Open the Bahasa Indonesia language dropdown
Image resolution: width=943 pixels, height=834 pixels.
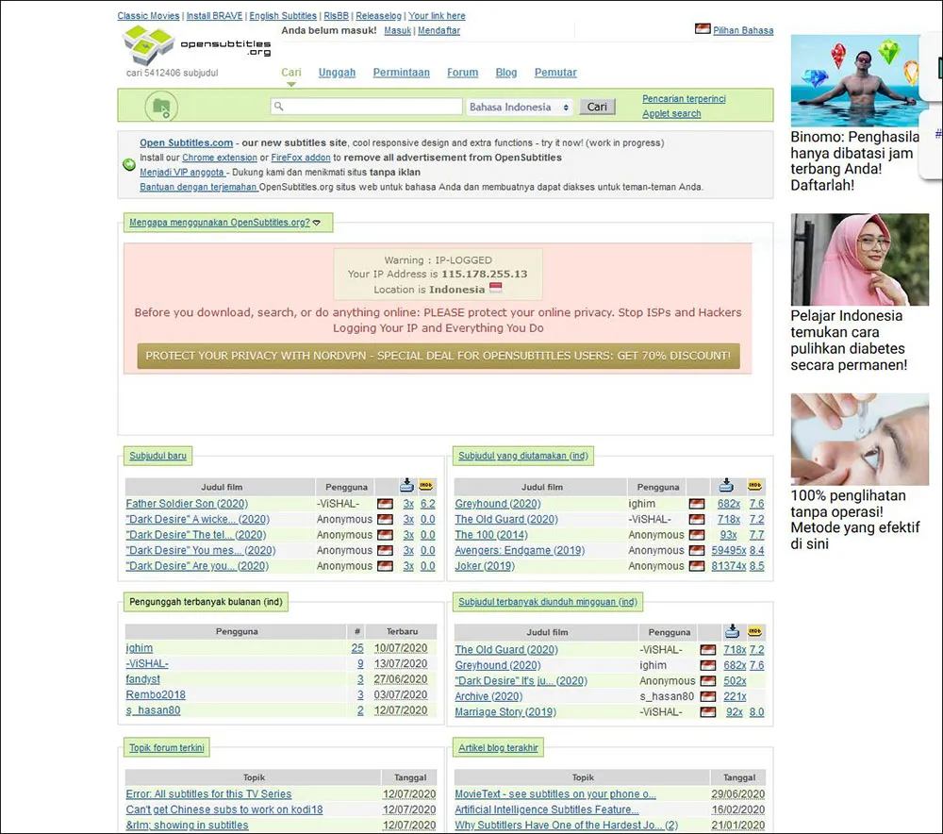click(520, 108)
